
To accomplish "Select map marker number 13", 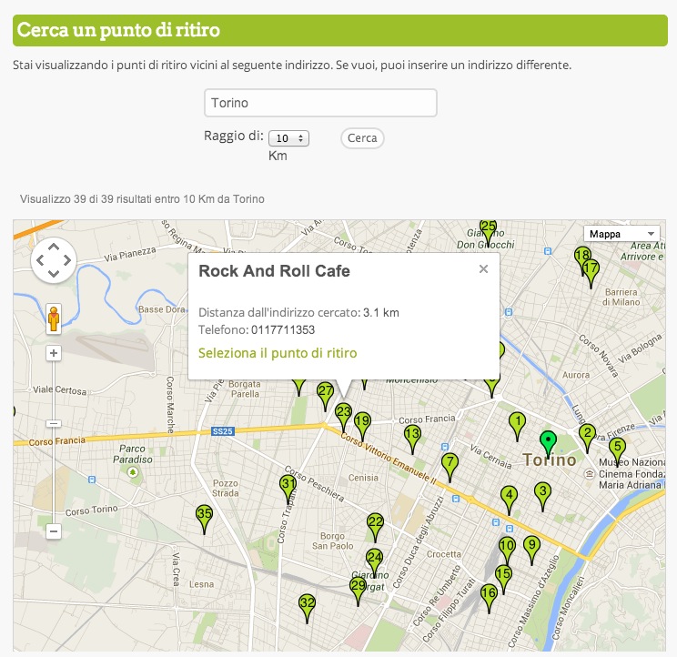I will click(x=412, y=437).
